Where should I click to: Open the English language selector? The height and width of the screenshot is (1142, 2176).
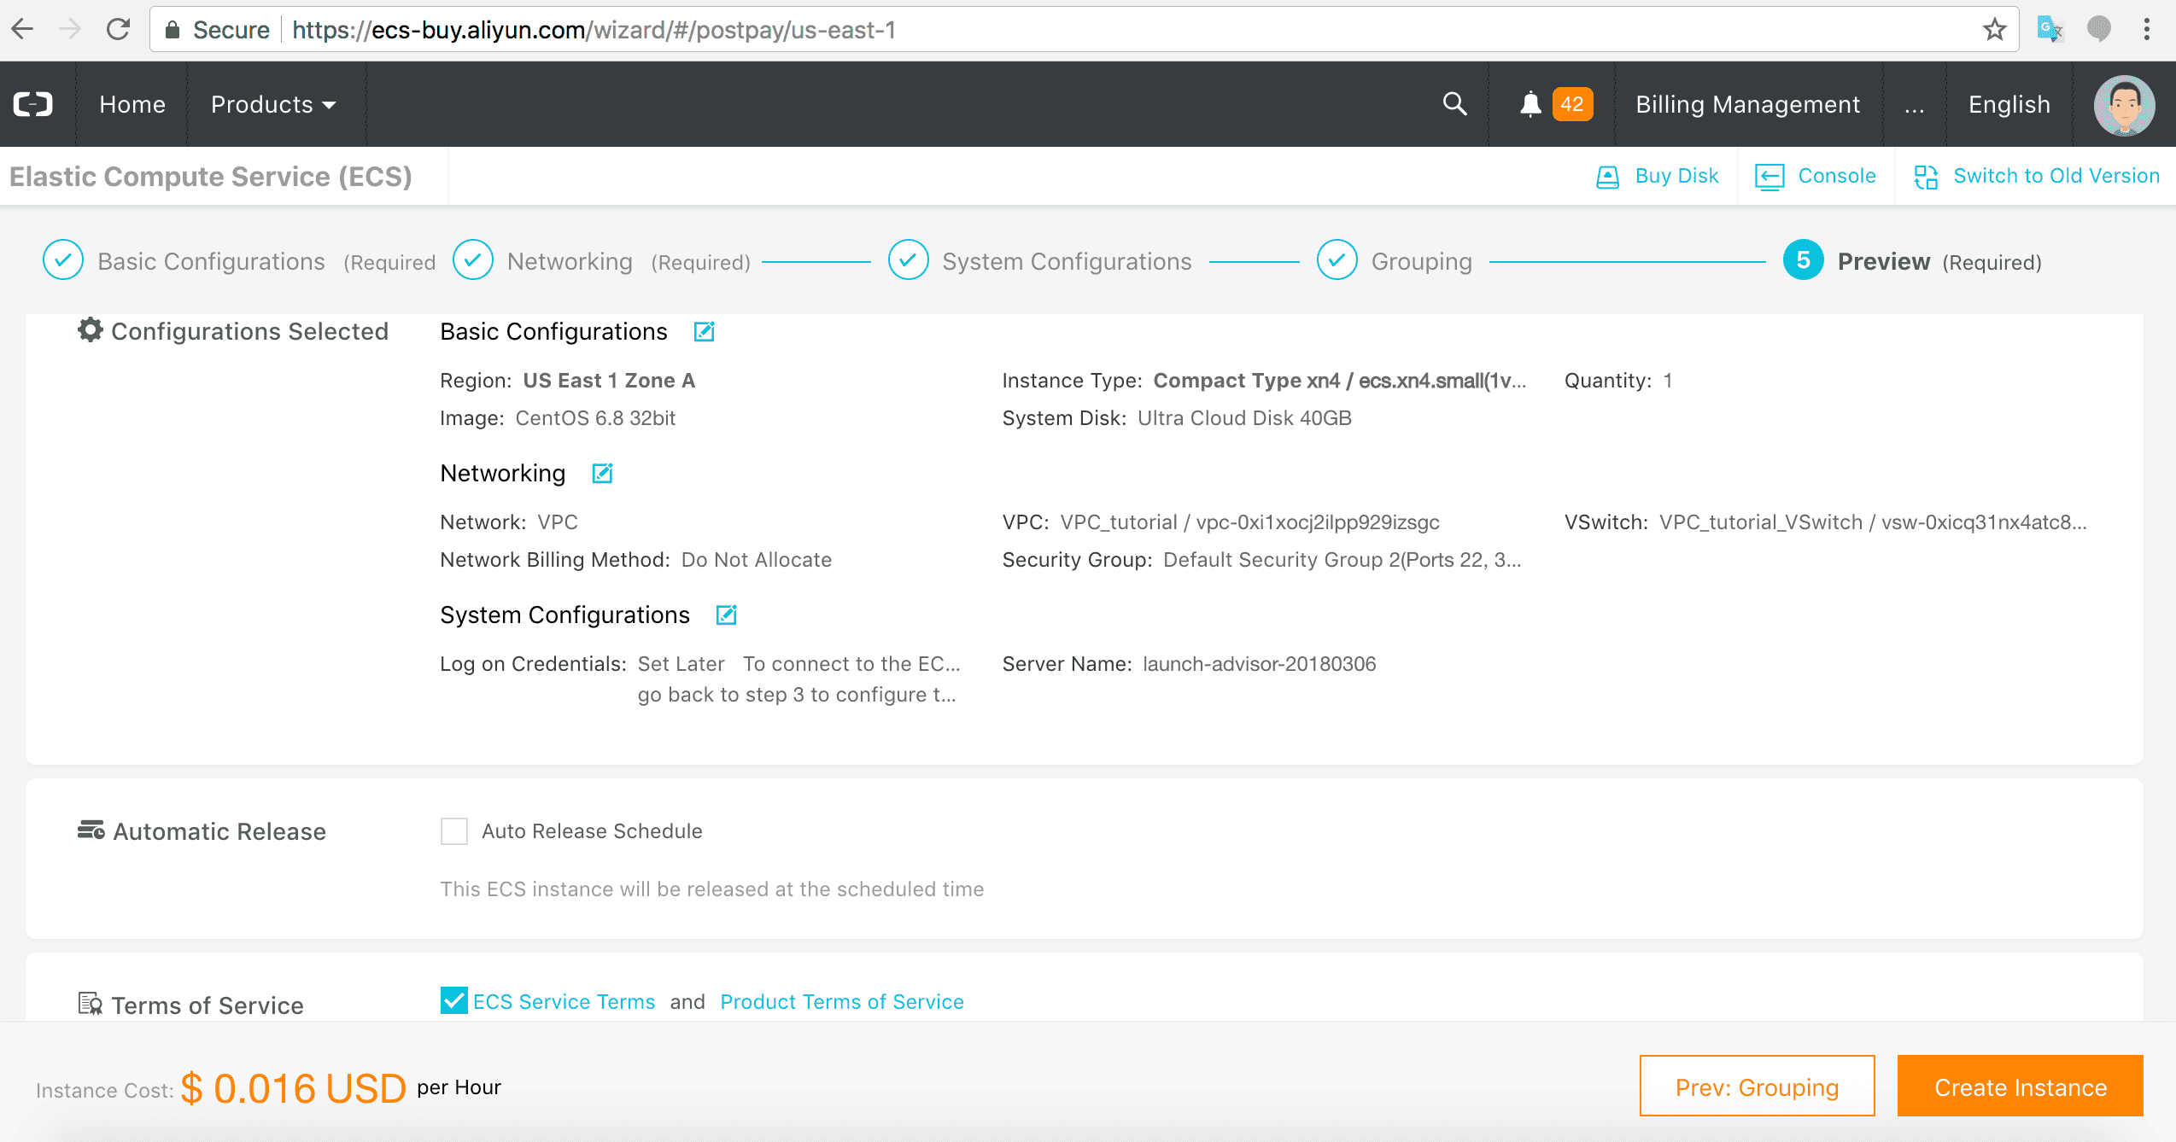[2009, 104]
